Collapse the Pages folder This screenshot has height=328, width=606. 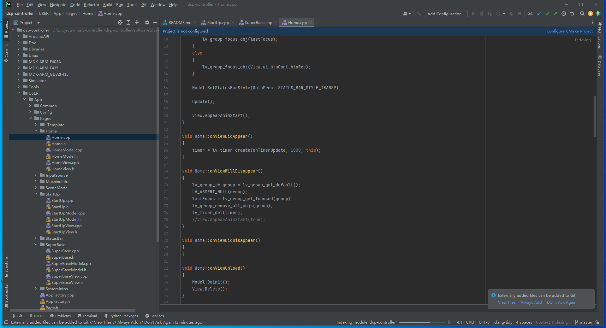[x=30, y=118]
